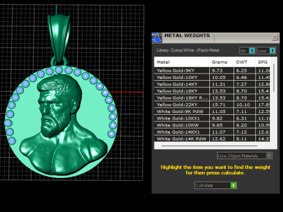Select the White Gold:14KX1 row

pyautogui.click(x=212, y=132)
